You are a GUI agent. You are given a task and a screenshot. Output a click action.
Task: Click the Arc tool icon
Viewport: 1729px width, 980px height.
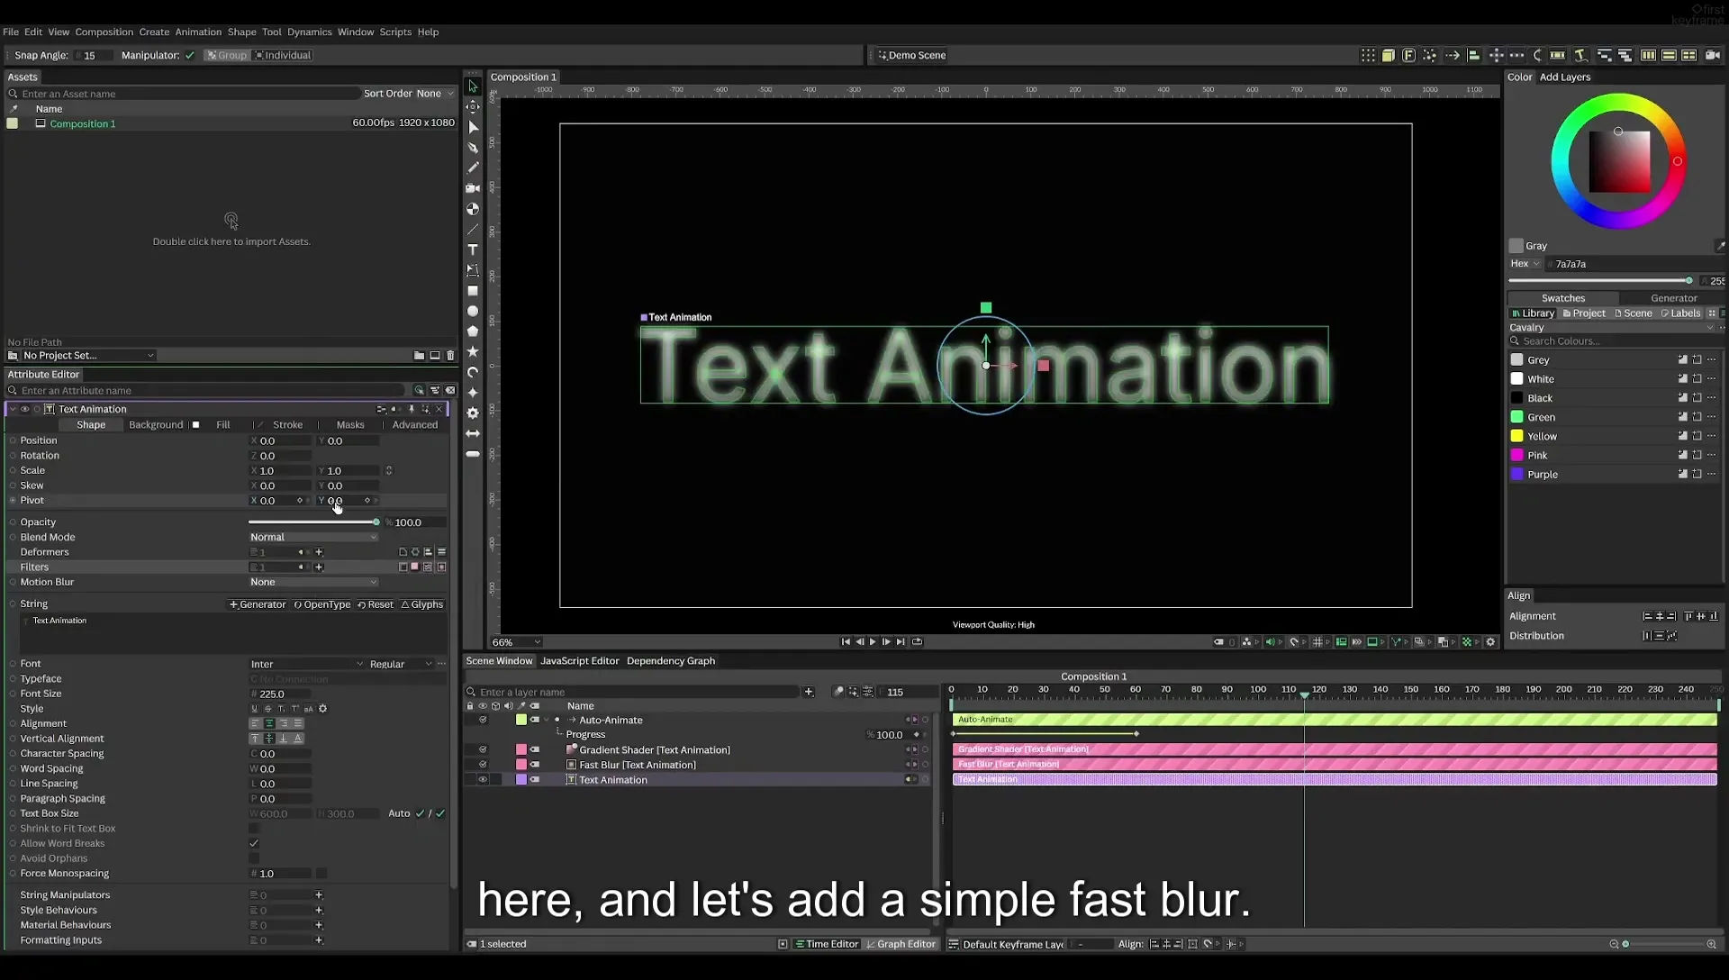(473, 372)
